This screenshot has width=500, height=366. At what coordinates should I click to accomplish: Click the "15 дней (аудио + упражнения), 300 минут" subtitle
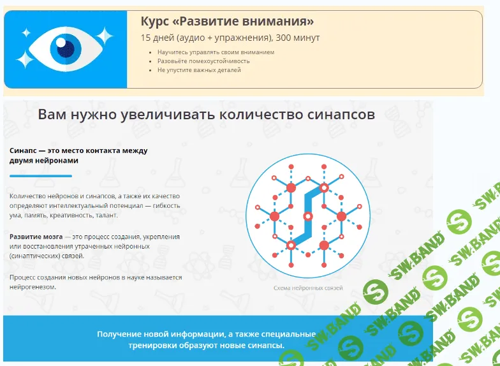click(230, 38)
